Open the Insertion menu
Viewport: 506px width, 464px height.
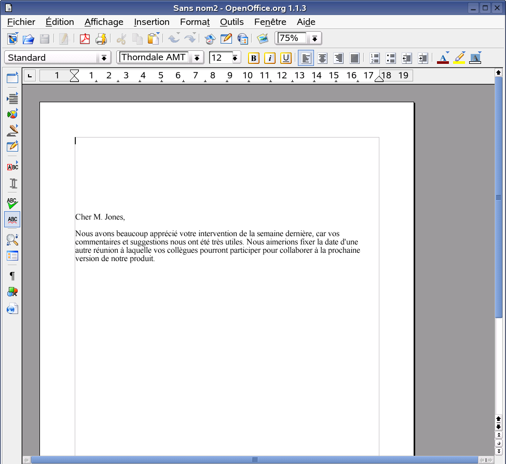(152, 22)
